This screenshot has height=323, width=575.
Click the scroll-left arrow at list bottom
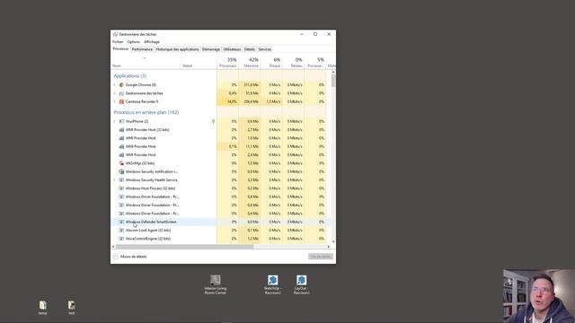(113, 248)
